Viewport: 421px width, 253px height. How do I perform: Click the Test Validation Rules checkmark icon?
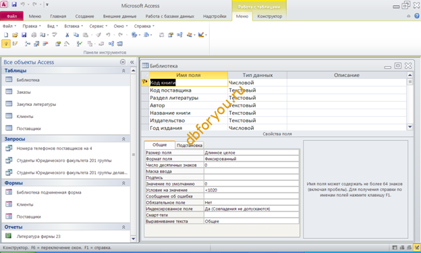point(80,44)
